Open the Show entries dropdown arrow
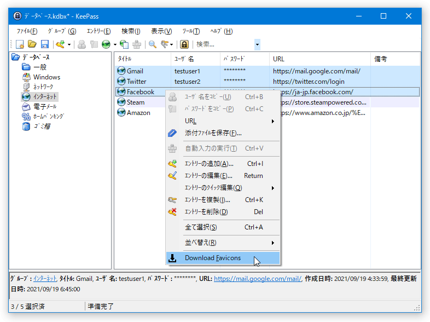 point(171,44)
